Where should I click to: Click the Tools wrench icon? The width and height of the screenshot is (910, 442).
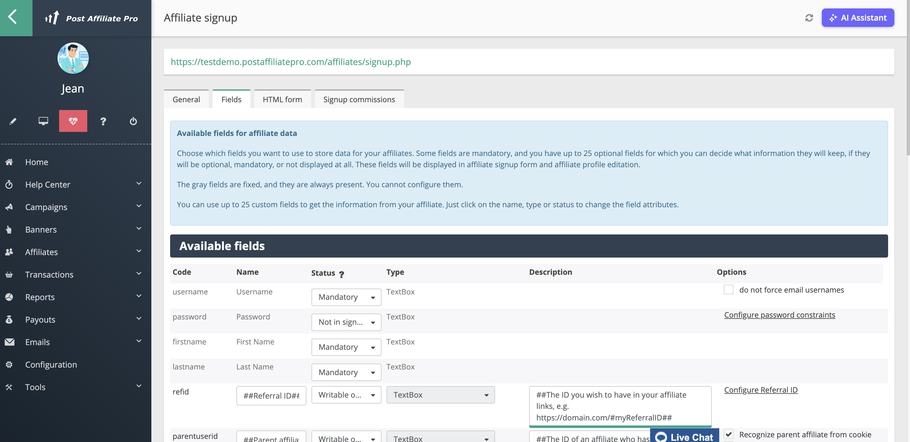coord(9,387)
